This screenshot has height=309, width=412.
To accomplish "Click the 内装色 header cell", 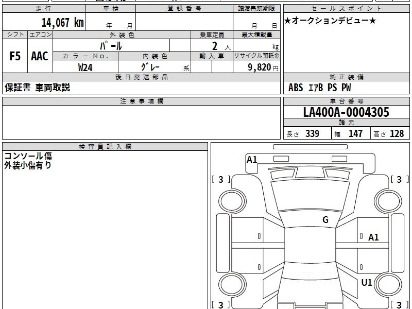I will coord(154,56).
